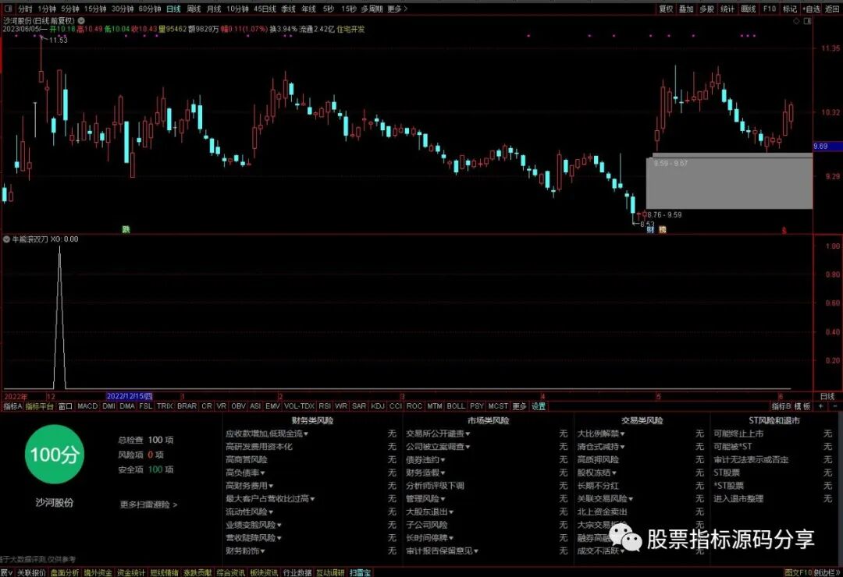The width and height of the screenshot is (843, 577).
Task: Open 指标平台 in indicator bar
Action: [40, 406]
